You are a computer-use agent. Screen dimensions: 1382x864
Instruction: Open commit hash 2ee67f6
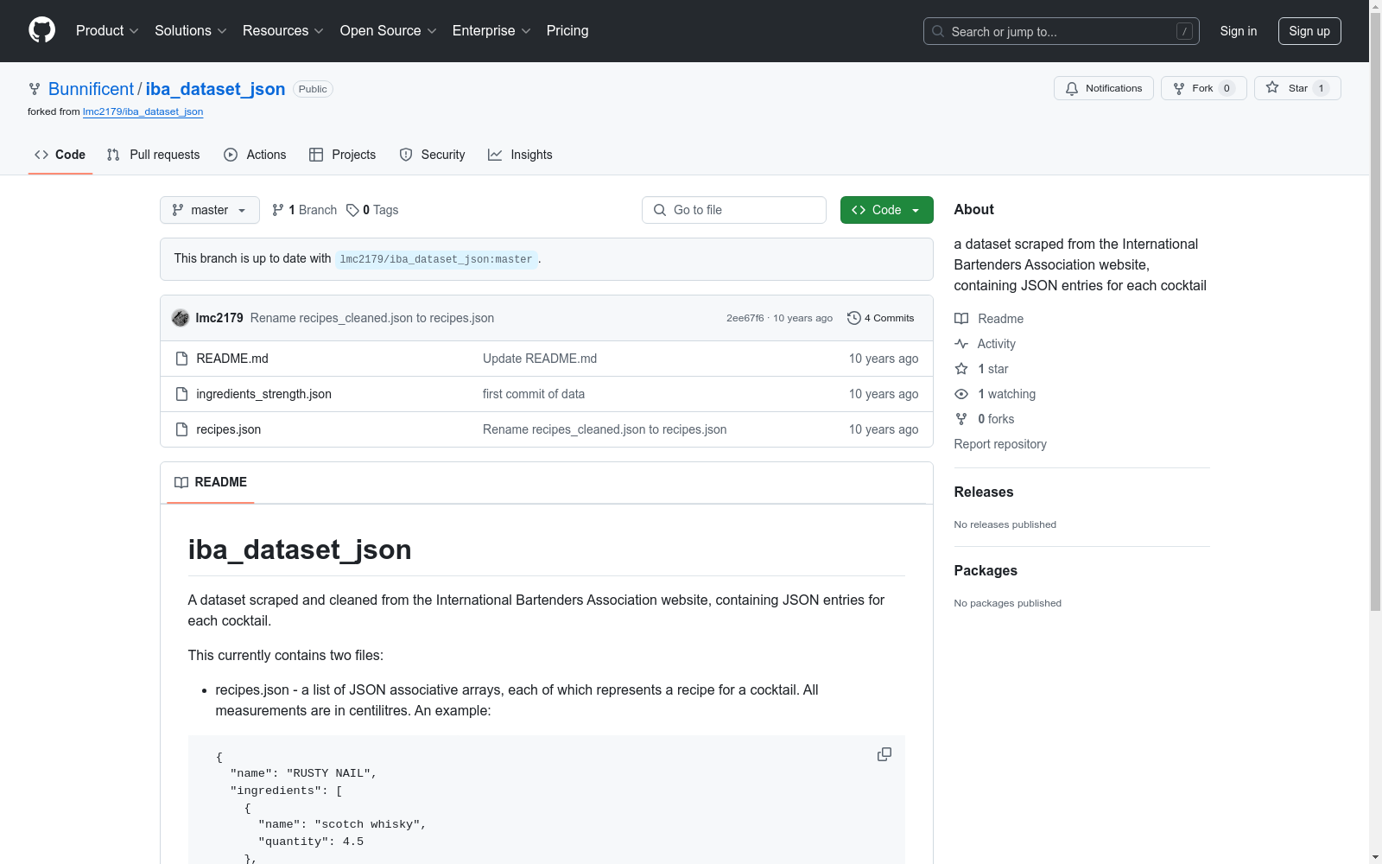[745, 318]
